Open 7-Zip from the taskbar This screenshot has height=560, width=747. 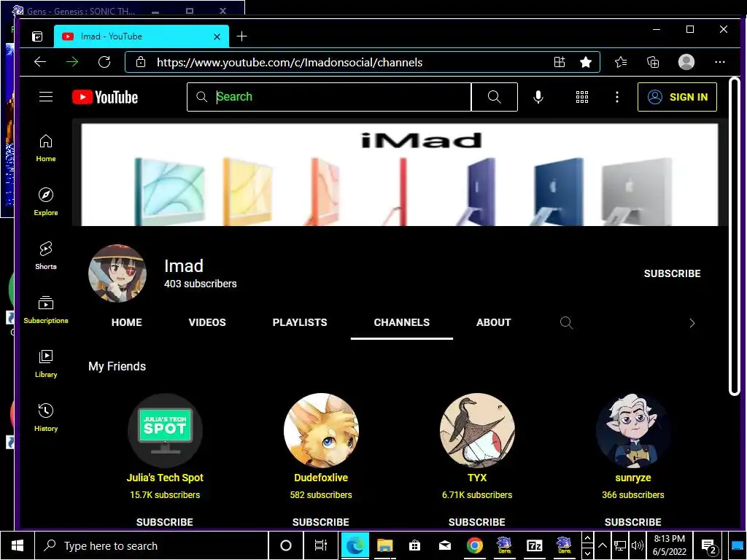click(x=534, y=545)
